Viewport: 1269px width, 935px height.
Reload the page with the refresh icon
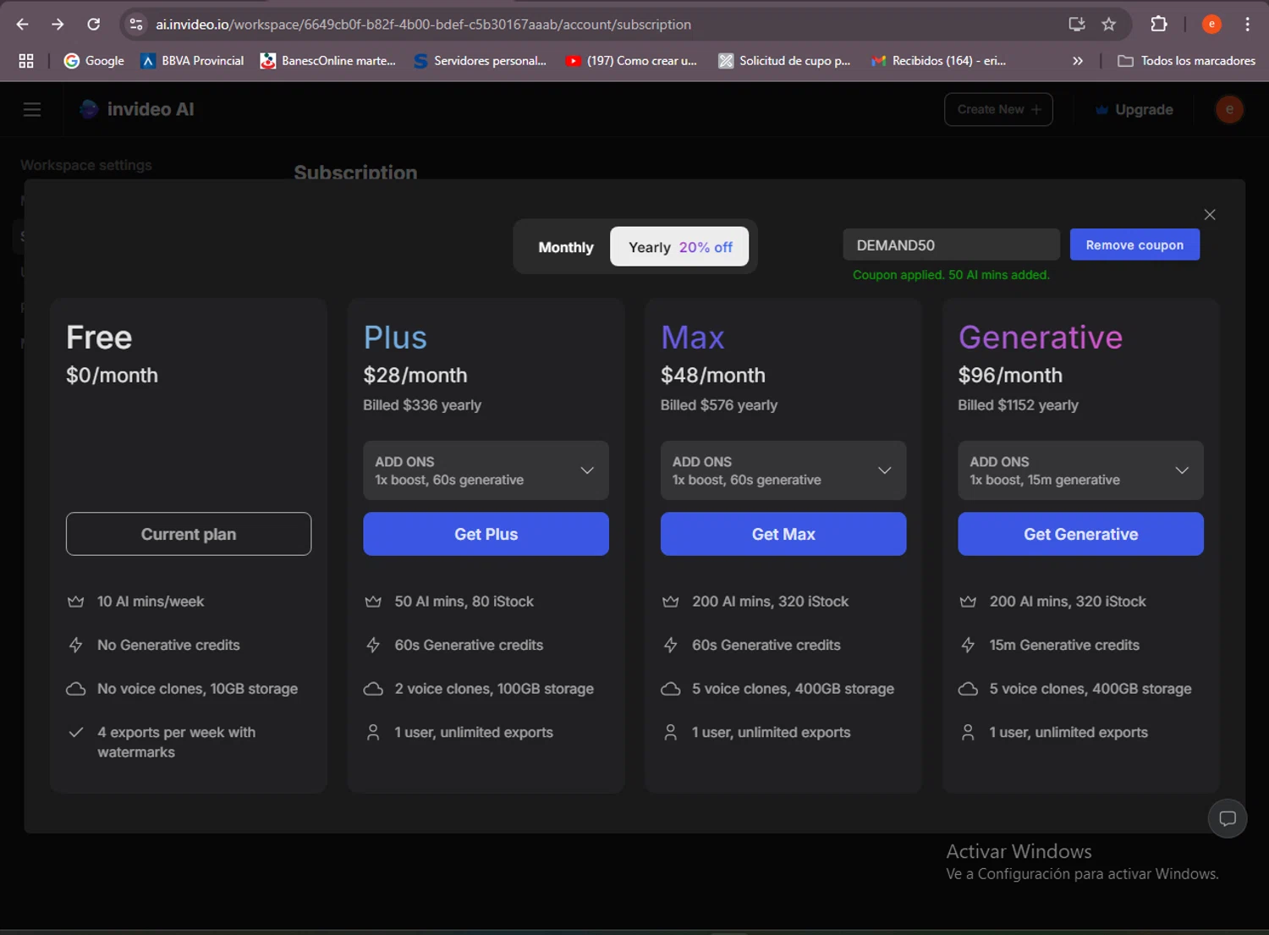[94, 25]
